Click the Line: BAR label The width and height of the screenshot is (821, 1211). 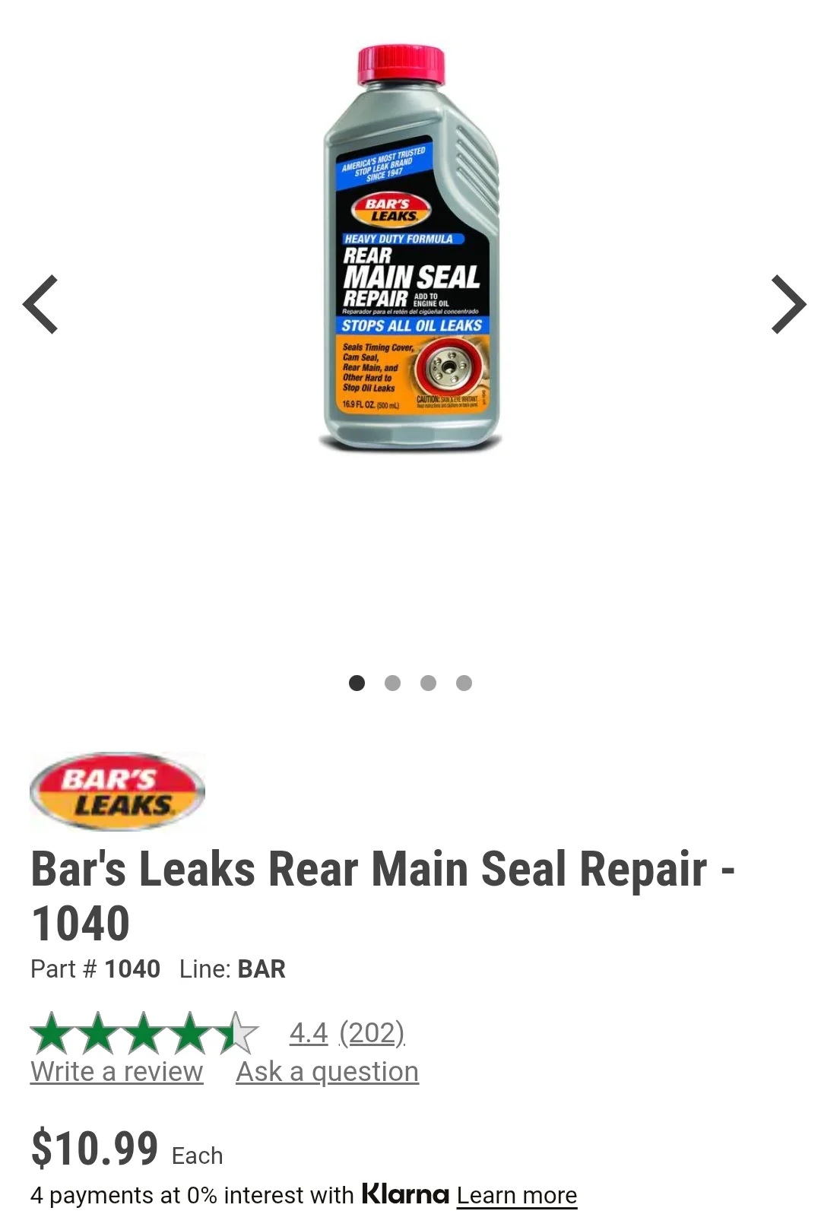(x=233, y=968)
